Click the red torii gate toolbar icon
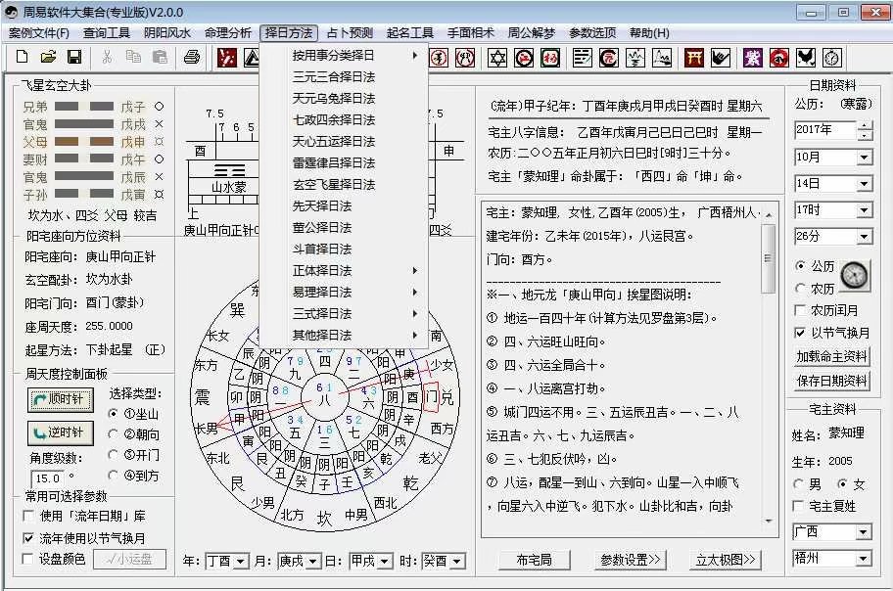The width and height of the screenshot is (893, 591). (695, 58)
